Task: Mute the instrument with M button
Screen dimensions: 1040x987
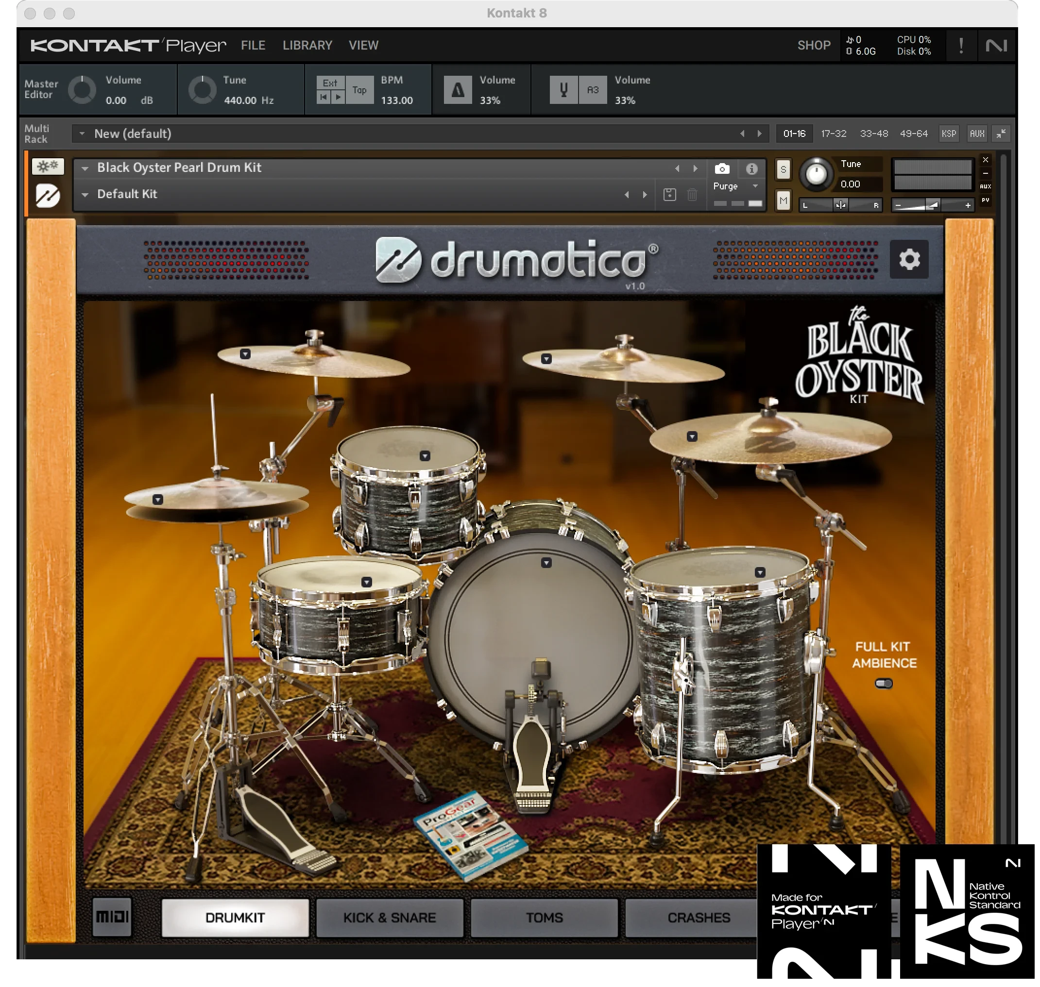Action: tap(783, 201)
